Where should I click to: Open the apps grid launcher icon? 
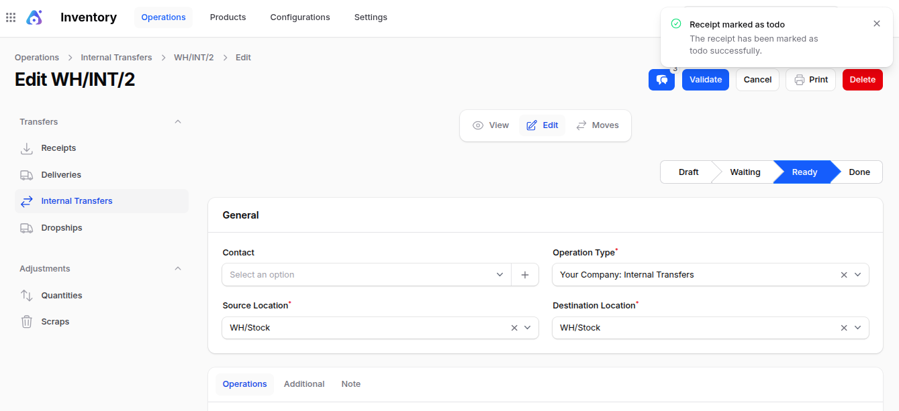[11, 17]
